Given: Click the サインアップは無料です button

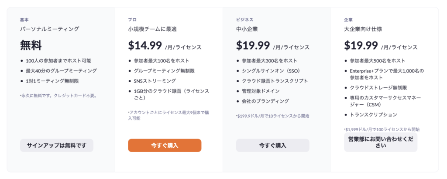Looking at the screenshot, I should coord(56,146).
